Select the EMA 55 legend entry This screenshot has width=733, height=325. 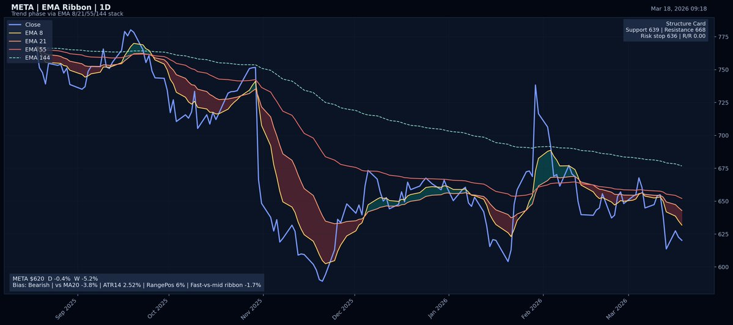(x=28, y=50)
